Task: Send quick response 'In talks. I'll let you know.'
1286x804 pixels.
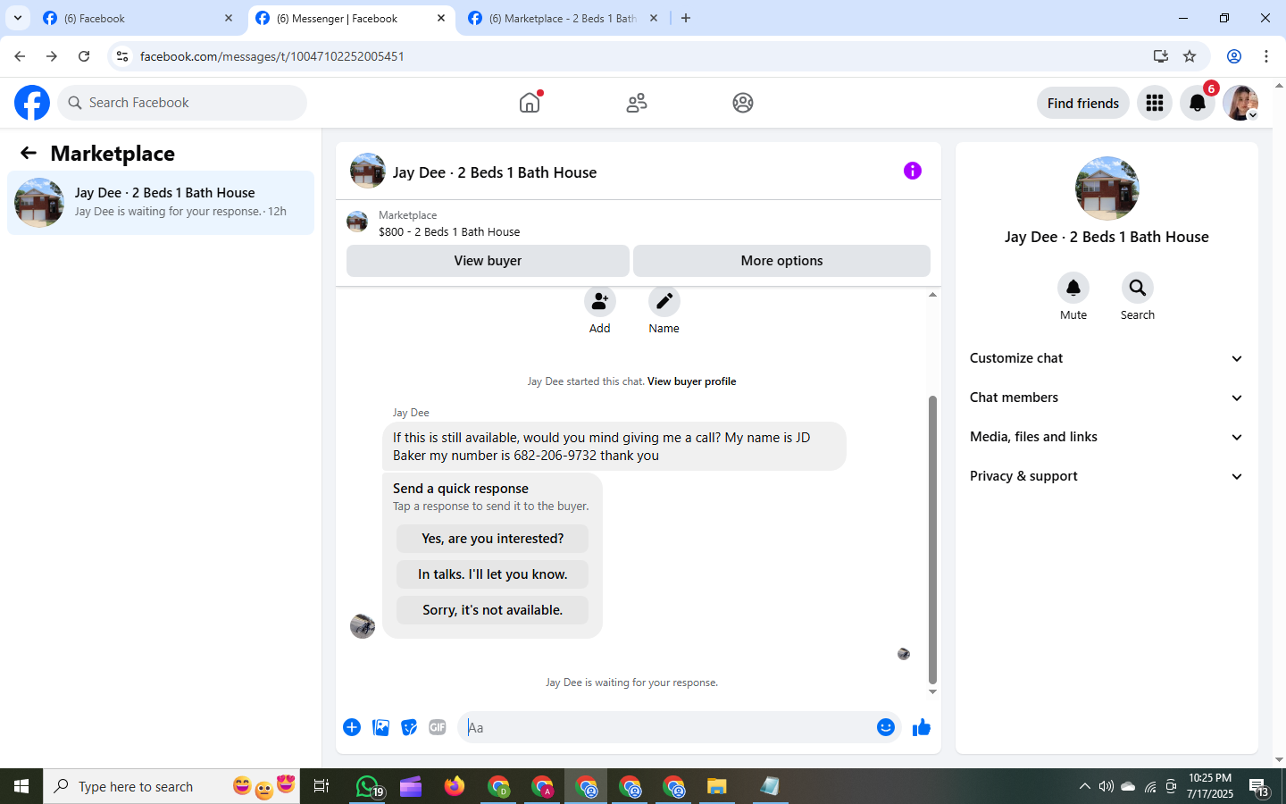Action: pyautogui.click(x=493, y=574)
